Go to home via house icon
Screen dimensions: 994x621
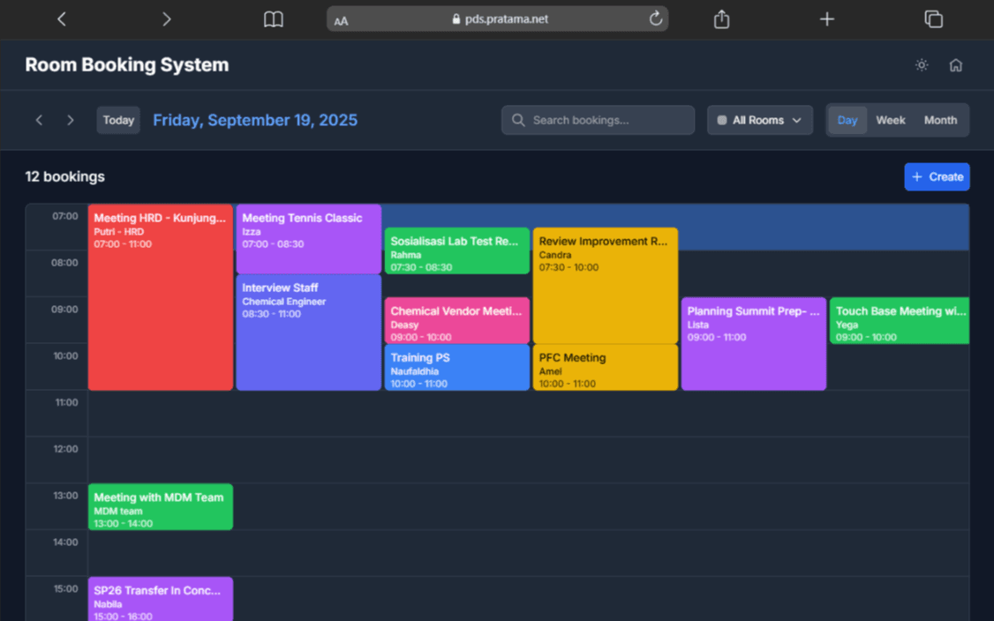[956, 64]
